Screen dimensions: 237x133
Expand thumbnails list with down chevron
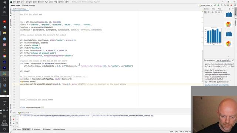tap(228, 57)
